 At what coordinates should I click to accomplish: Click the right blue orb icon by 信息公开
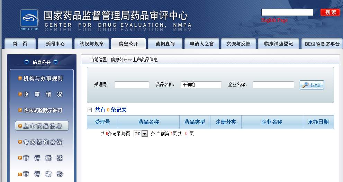56,62
